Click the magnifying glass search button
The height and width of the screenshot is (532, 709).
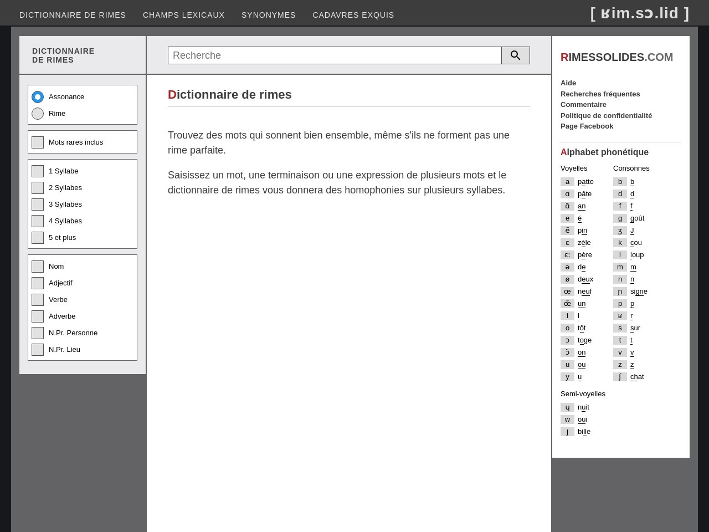tap(516, 55)
